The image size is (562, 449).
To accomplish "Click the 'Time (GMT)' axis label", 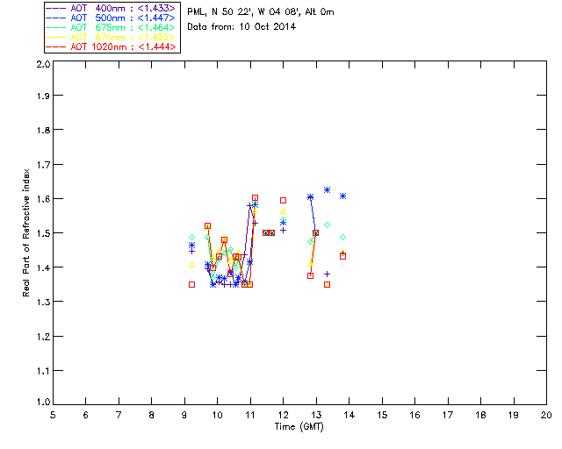I will (299, 427).
